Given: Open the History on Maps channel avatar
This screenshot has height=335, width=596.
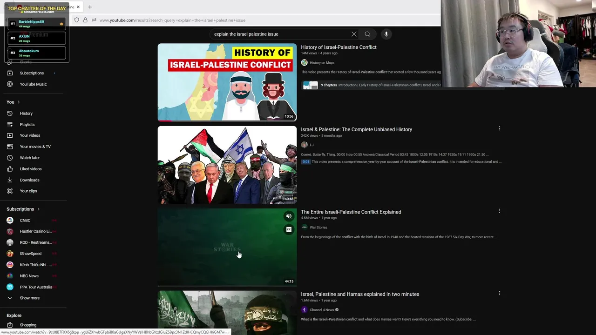Looking at the screenshot, I should coord(304,62).
